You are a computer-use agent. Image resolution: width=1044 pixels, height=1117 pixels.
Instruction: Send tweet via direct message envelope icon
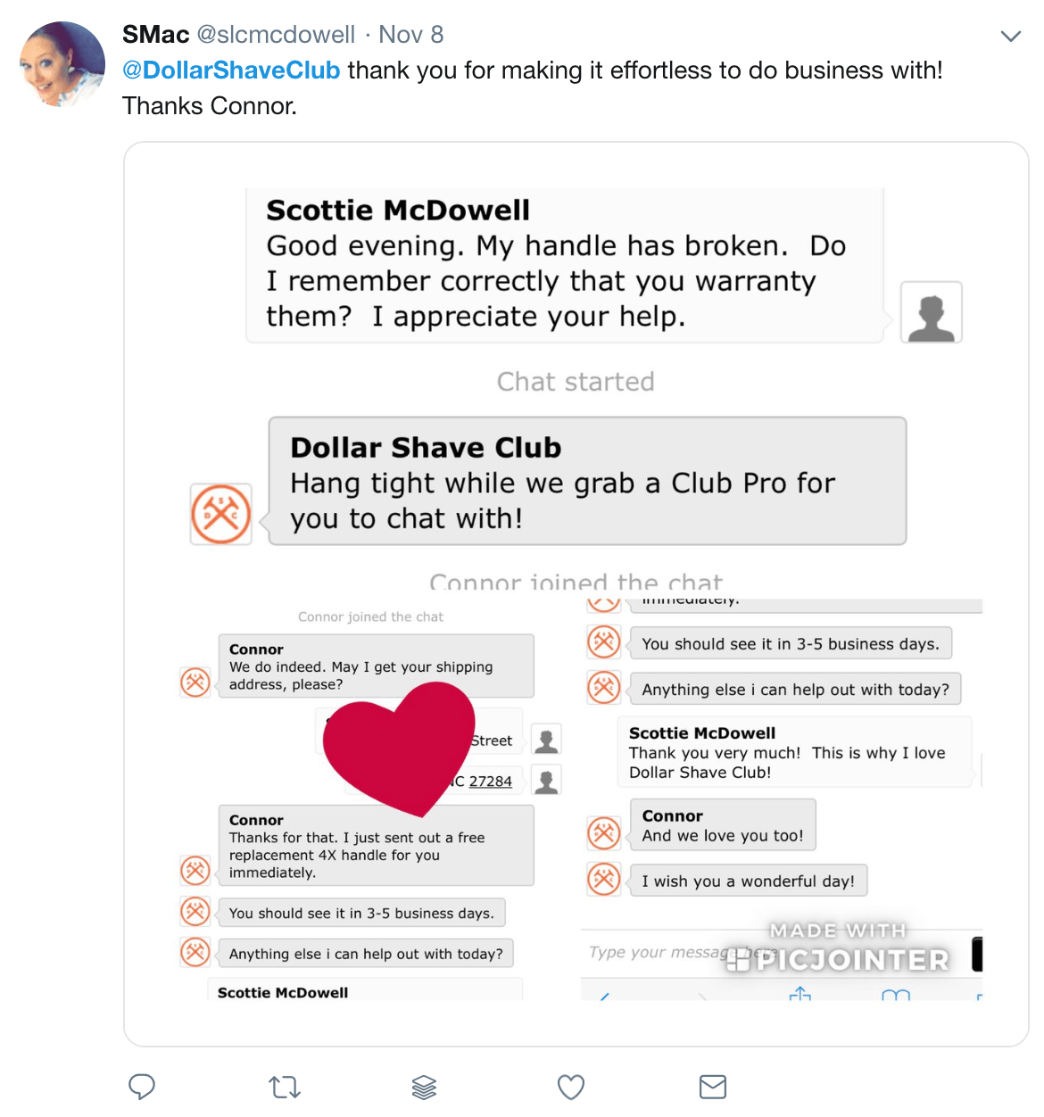[x=713, y=1087]
